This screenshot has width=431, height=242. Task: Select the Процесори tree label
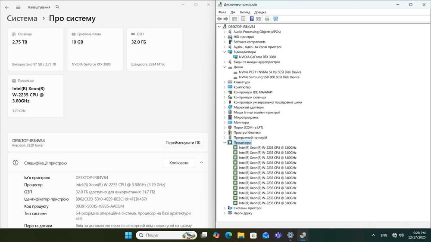point(242,143)
